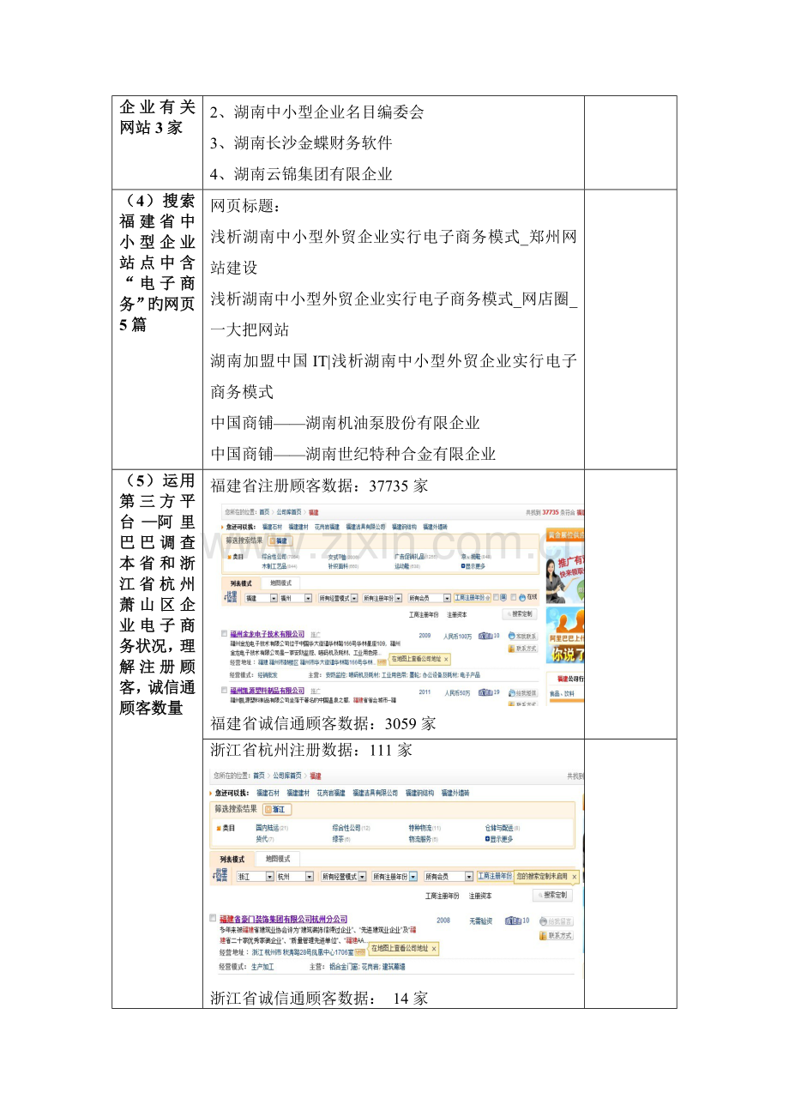Click the 在线 status icon in Fujian filter bar
789x1117 pixels.
[x=522, y=597]
